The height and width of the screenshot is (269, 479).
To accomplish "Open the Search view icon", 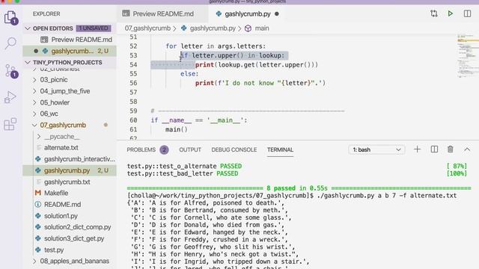I will [10, 43].
